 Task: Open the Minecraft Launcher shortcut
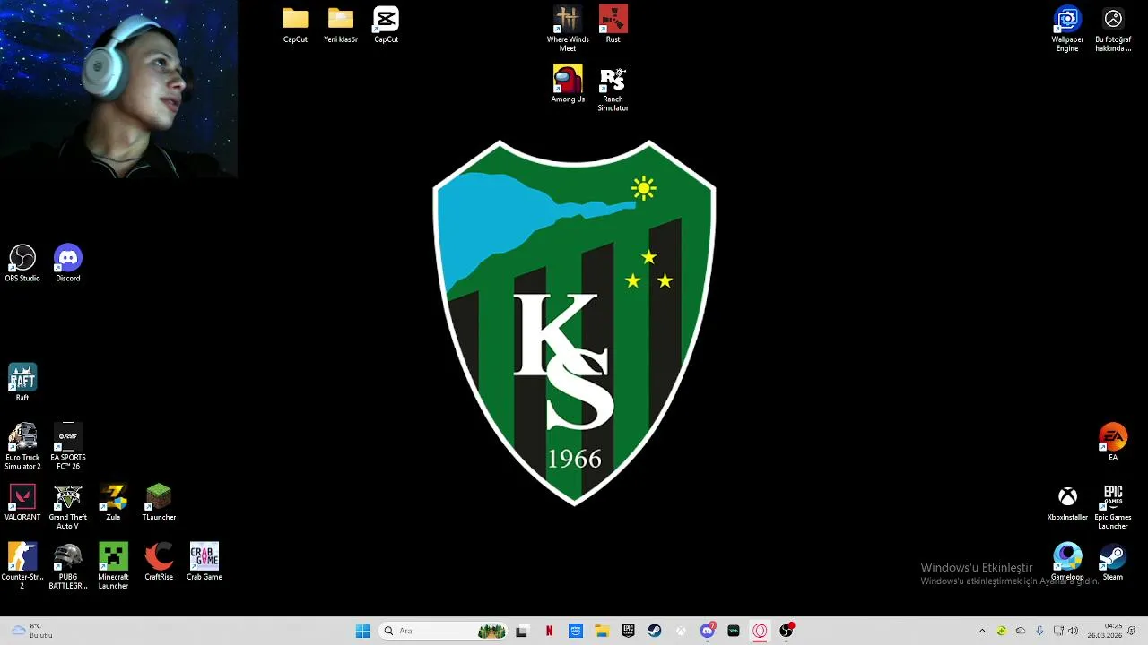point(113,566)
